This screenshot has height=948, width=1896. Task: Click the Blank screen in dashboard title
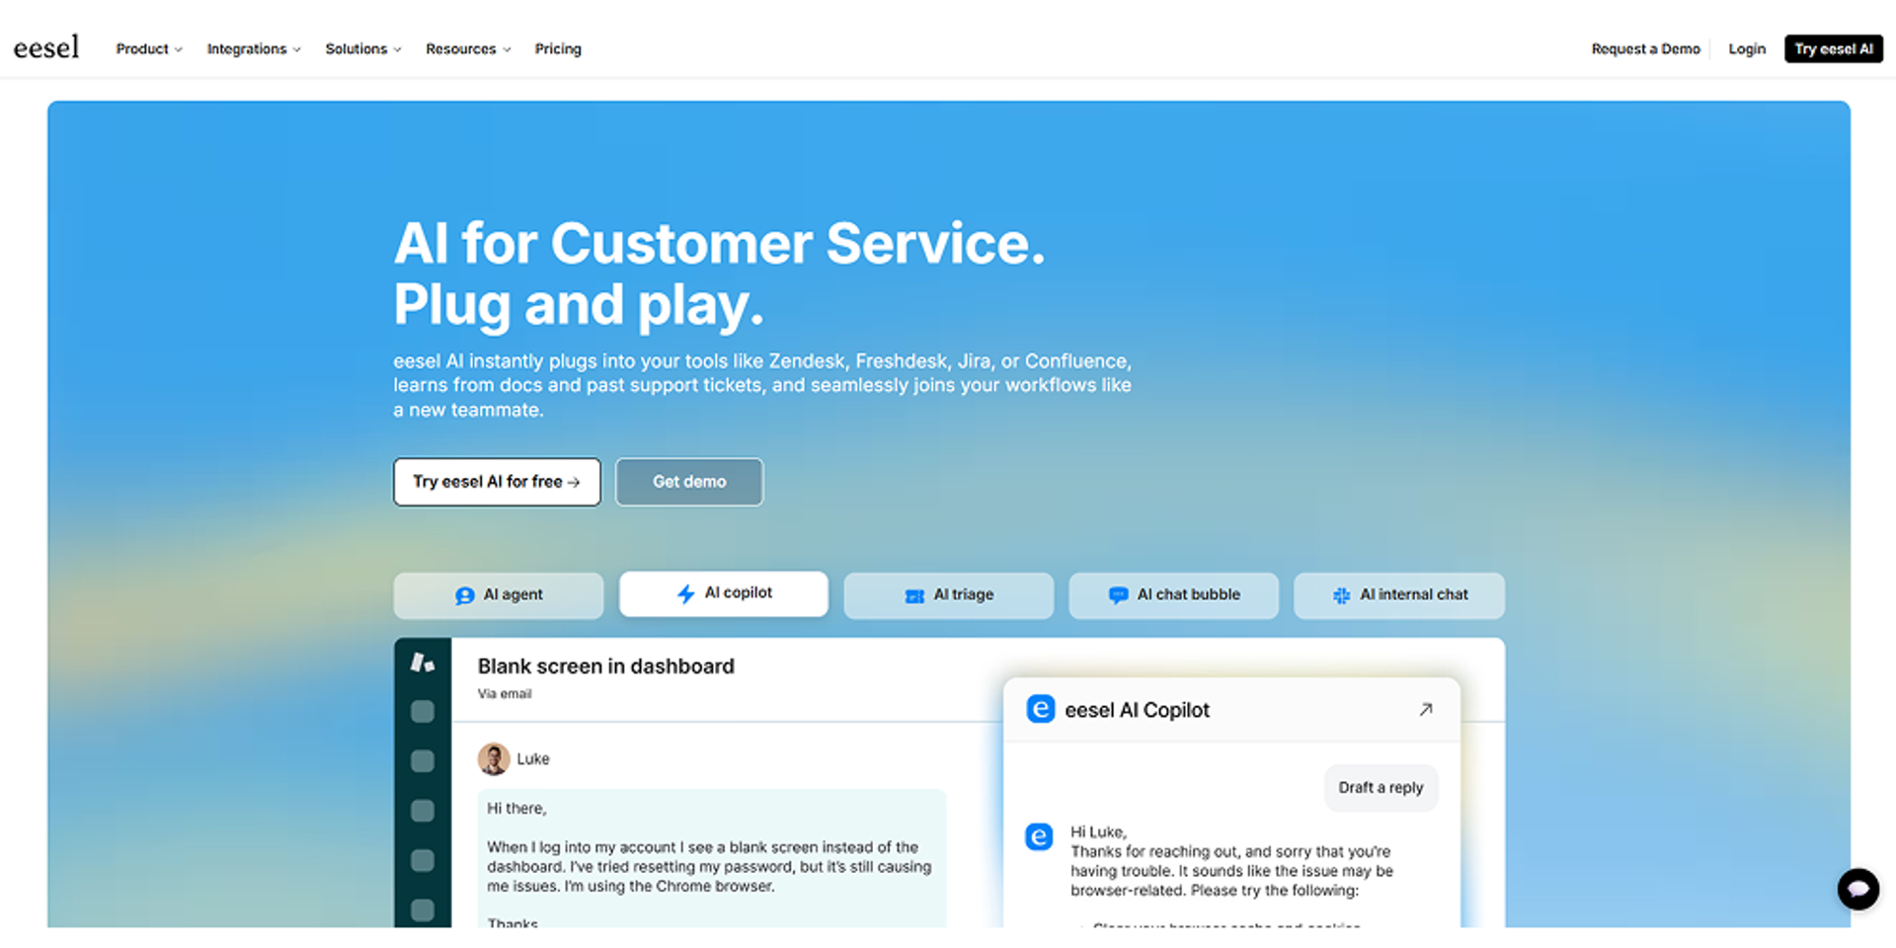(606, 667)
